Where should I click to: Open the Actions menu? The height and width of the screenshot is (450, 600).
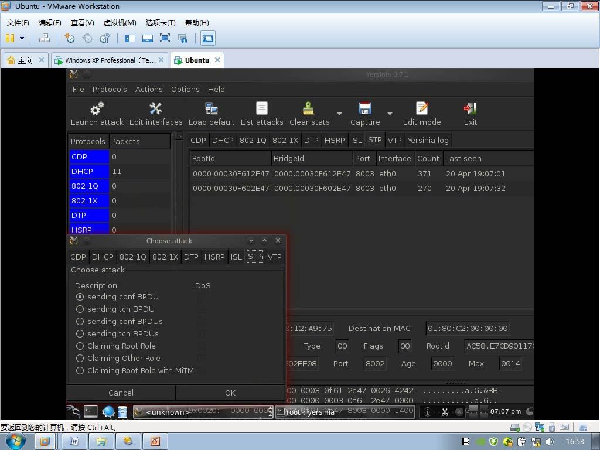coord(149,89)
